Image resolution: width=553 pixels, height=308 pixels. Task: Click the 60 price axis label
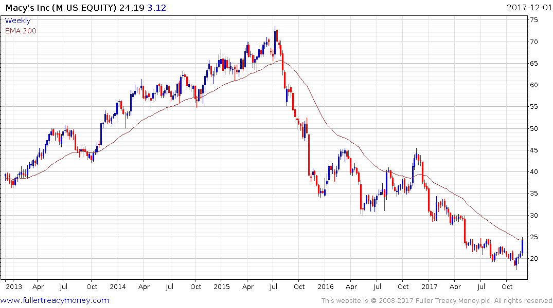(534, 85)
